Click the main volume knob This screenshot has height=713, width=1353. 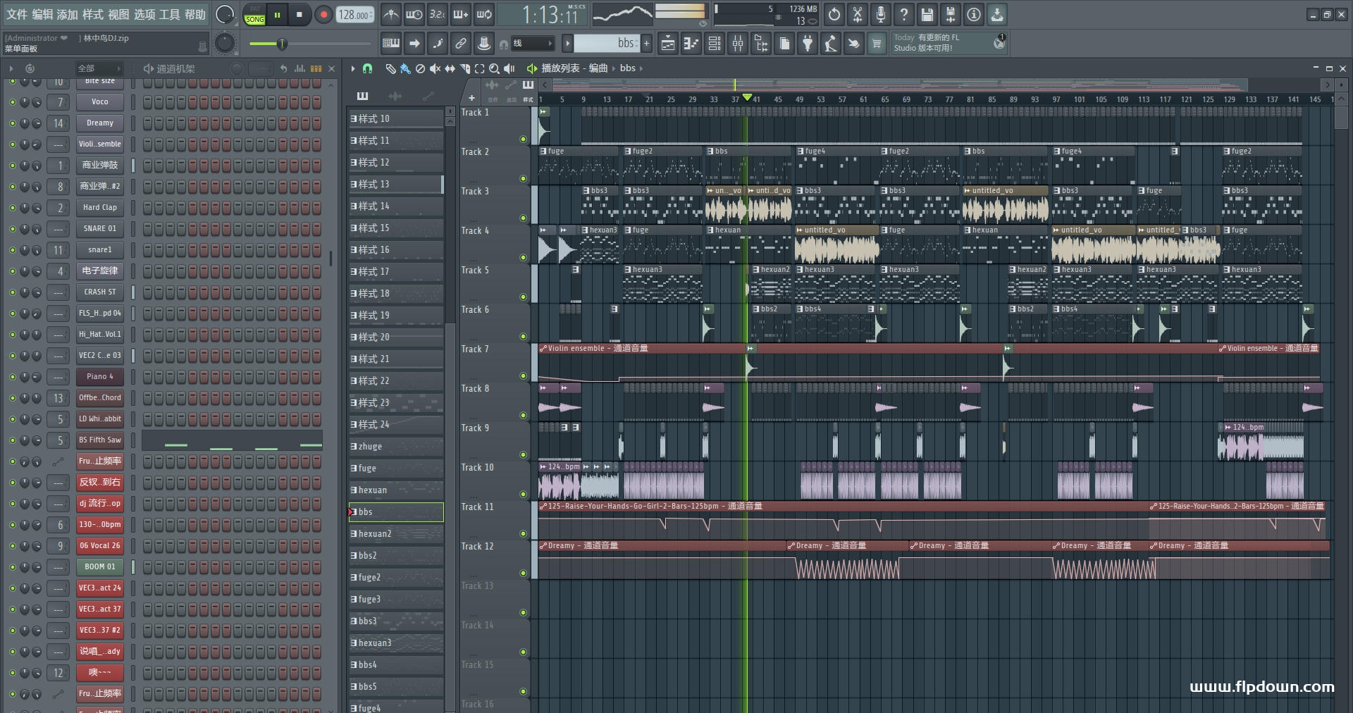click(x=225, y=14)
